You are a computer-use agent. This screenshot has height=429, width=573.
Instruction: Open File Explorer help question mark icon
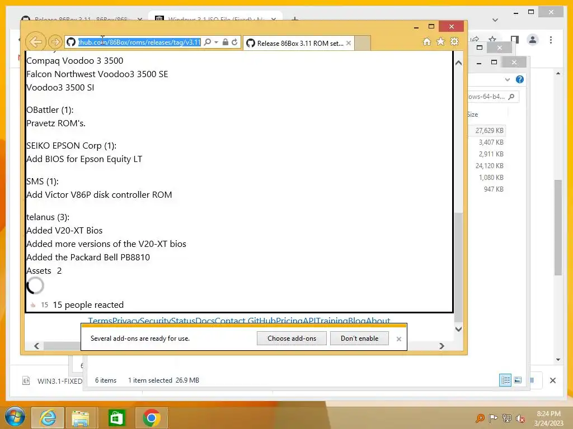(x=520, y=79)
